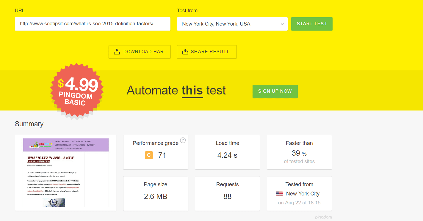Click the tested webpage preview thumbnail
423x221 pixels.
65,173
